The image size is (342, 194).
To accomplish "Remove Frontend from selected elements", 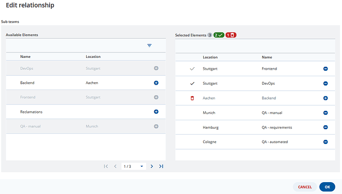I will (x=326, y=69).
